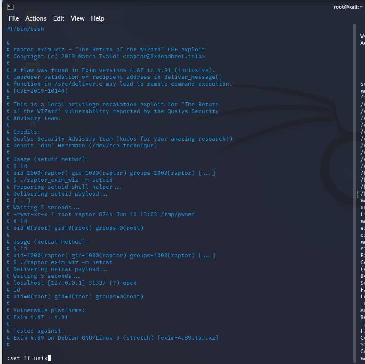Viewport: 365px width, 364px height.
Task: Click the 'Vulnerable platforms:' line
Action: click(46, 310)
